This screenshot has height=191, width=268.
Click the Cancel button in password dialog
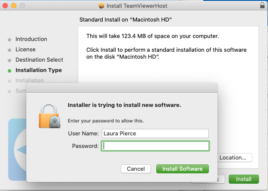click(x=136, y=169)
